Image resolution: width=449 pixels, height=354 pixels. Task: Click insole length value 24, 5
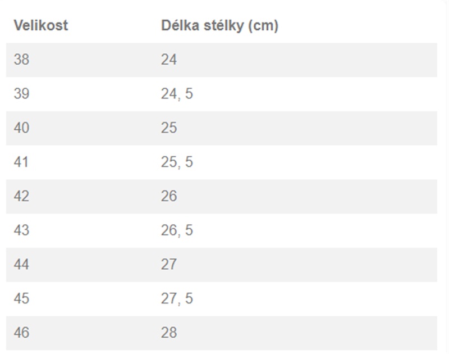pos(177,94)
